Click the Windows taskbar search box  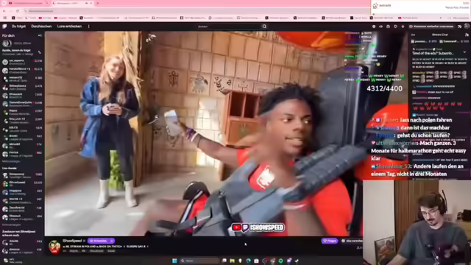point(199,261)
